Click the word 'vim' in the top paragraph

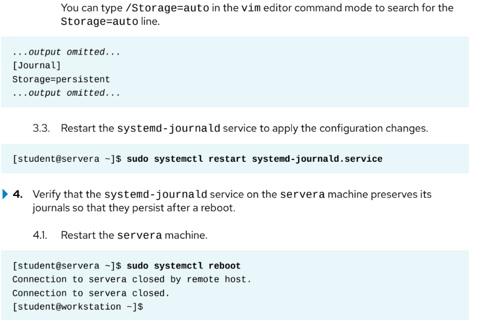[251, 8]
